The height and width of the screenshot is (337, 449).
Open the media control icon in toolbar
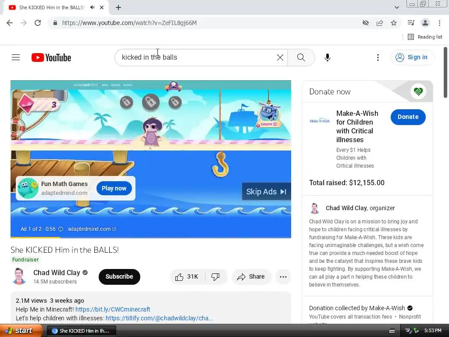(x=411, y=23)
